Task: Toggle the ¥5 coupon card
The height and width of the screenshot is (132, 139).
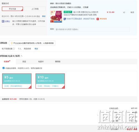Action: click(x=17, y=81)
